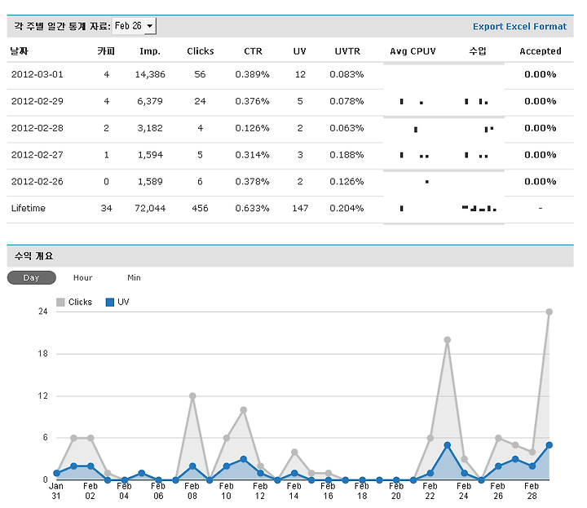Click the Imp. column header

point(150,51)
